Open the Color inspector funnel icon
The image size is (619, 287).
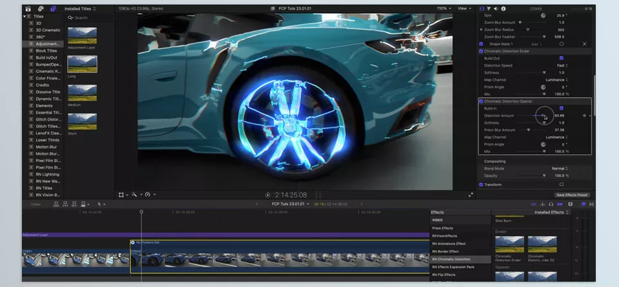click(489, 8)
